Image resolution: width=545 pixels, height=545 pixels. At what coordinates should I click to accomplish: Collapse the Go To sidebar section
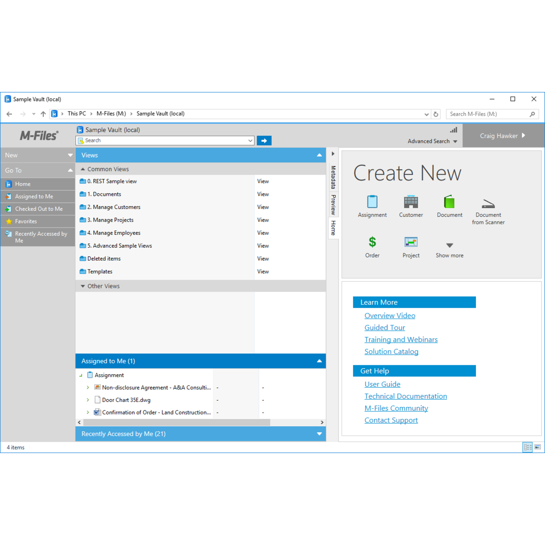[70, 170]
